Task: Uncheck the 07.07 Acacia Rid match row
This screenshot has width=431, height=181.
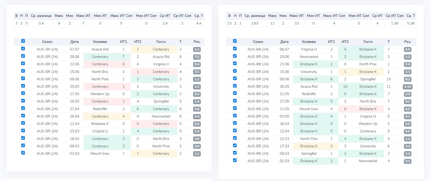Action: (x=23, y=49)
